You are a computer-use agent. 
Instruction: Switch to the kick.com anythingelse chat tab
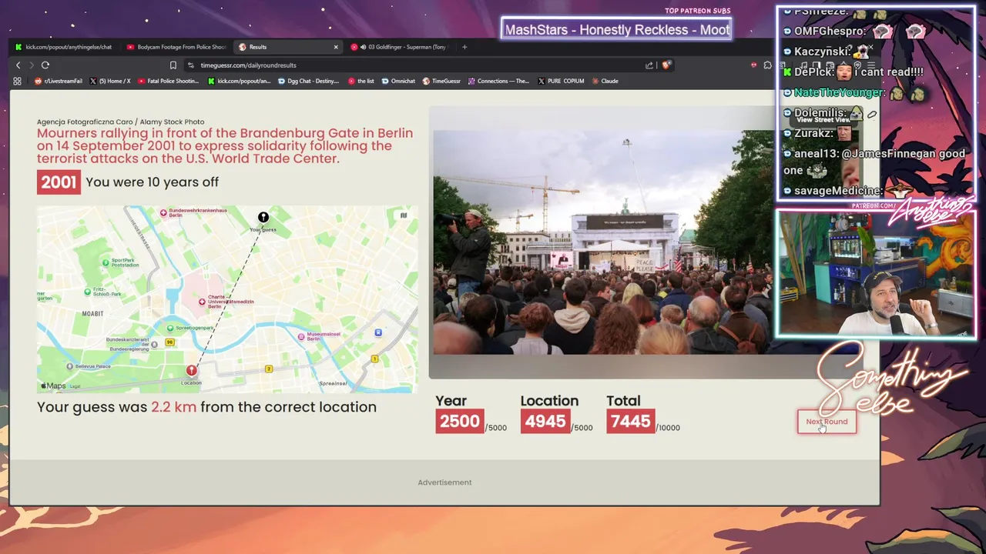click(63, 47)
